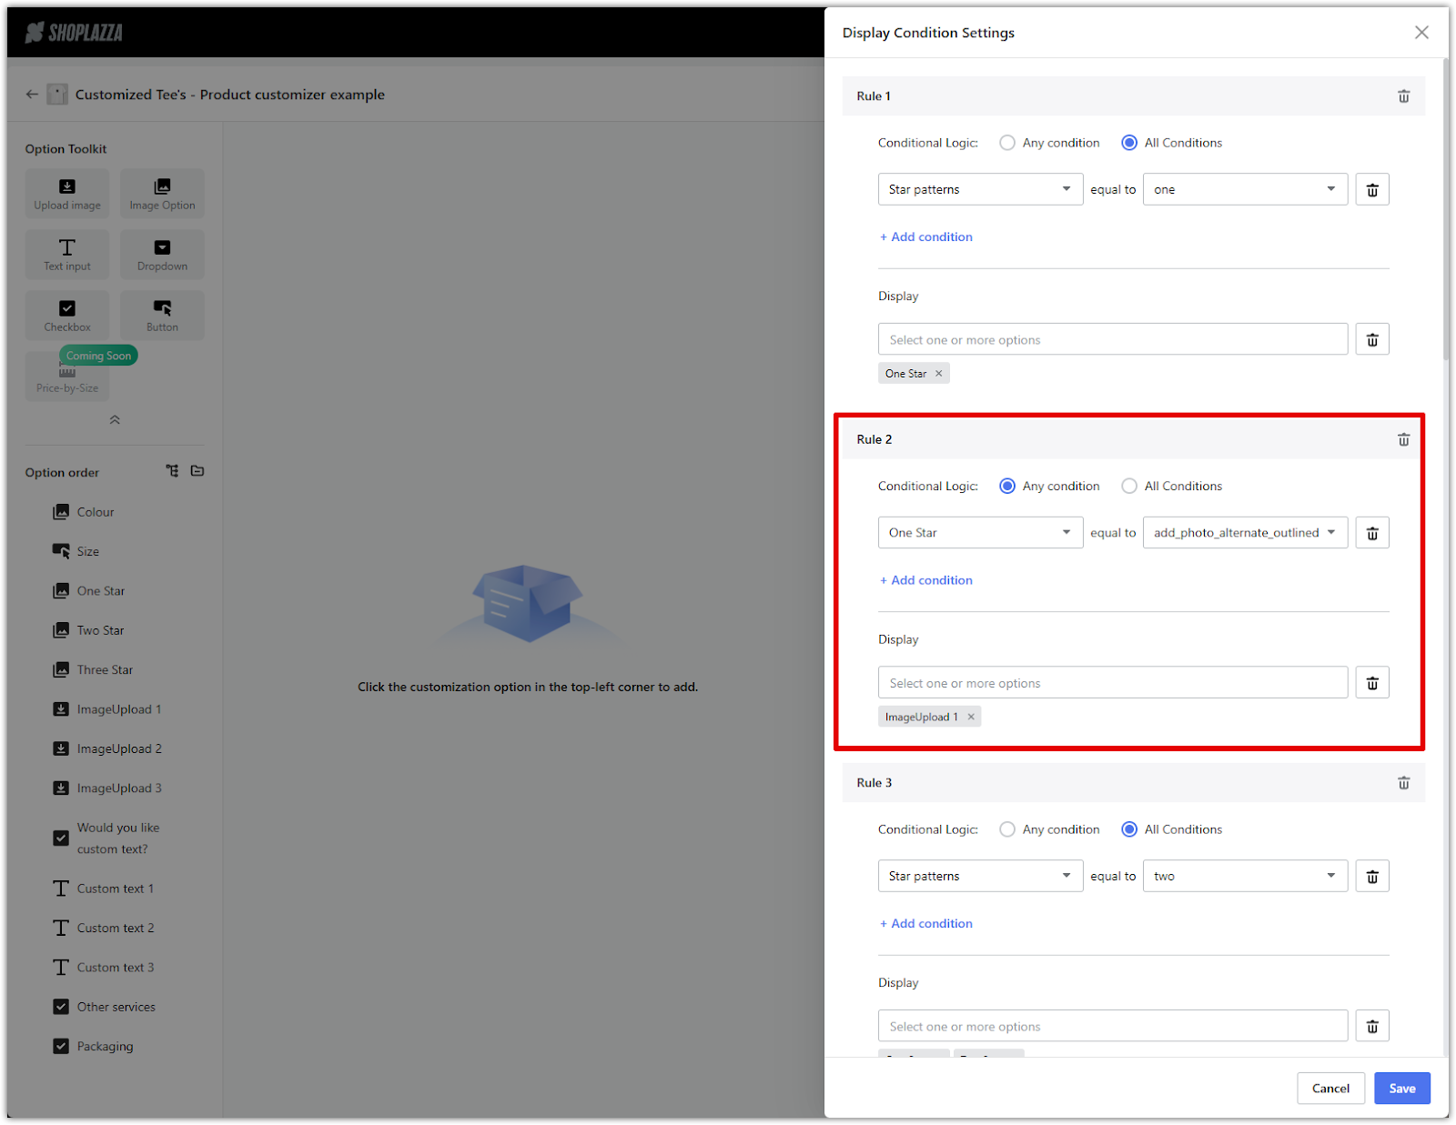Save the display condition settings

[1401, 1089]
